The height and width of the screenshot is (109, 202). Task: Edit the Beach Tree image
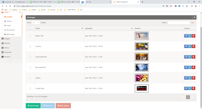[186, 36]
